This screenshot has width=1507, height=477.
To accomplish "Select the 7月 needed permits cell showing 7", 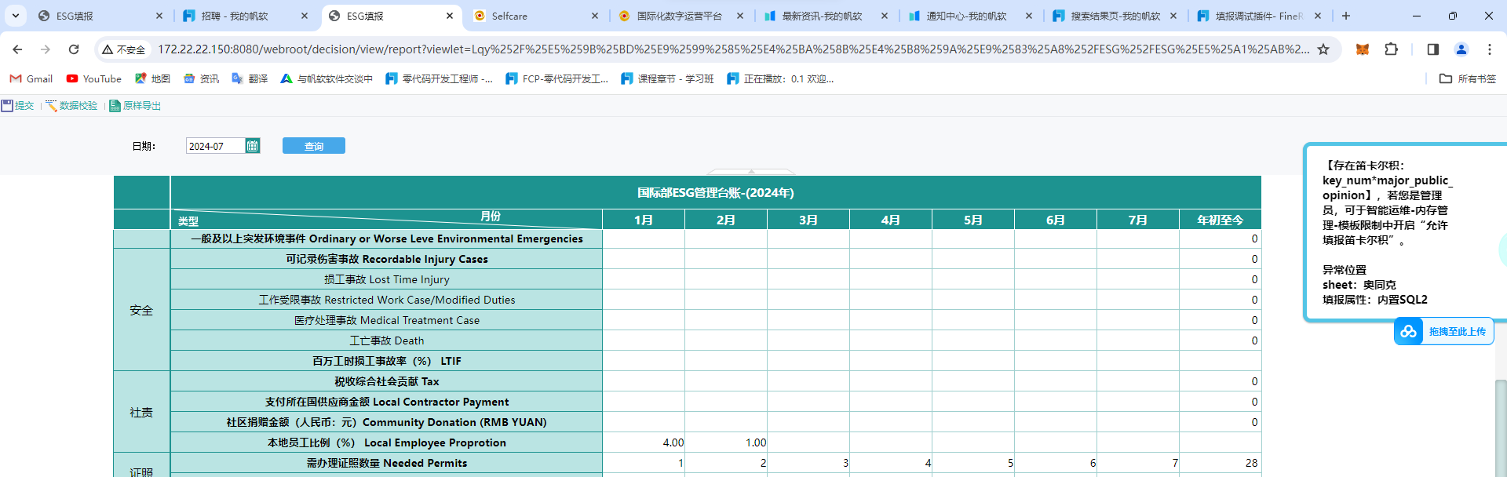I will 1138,463.
